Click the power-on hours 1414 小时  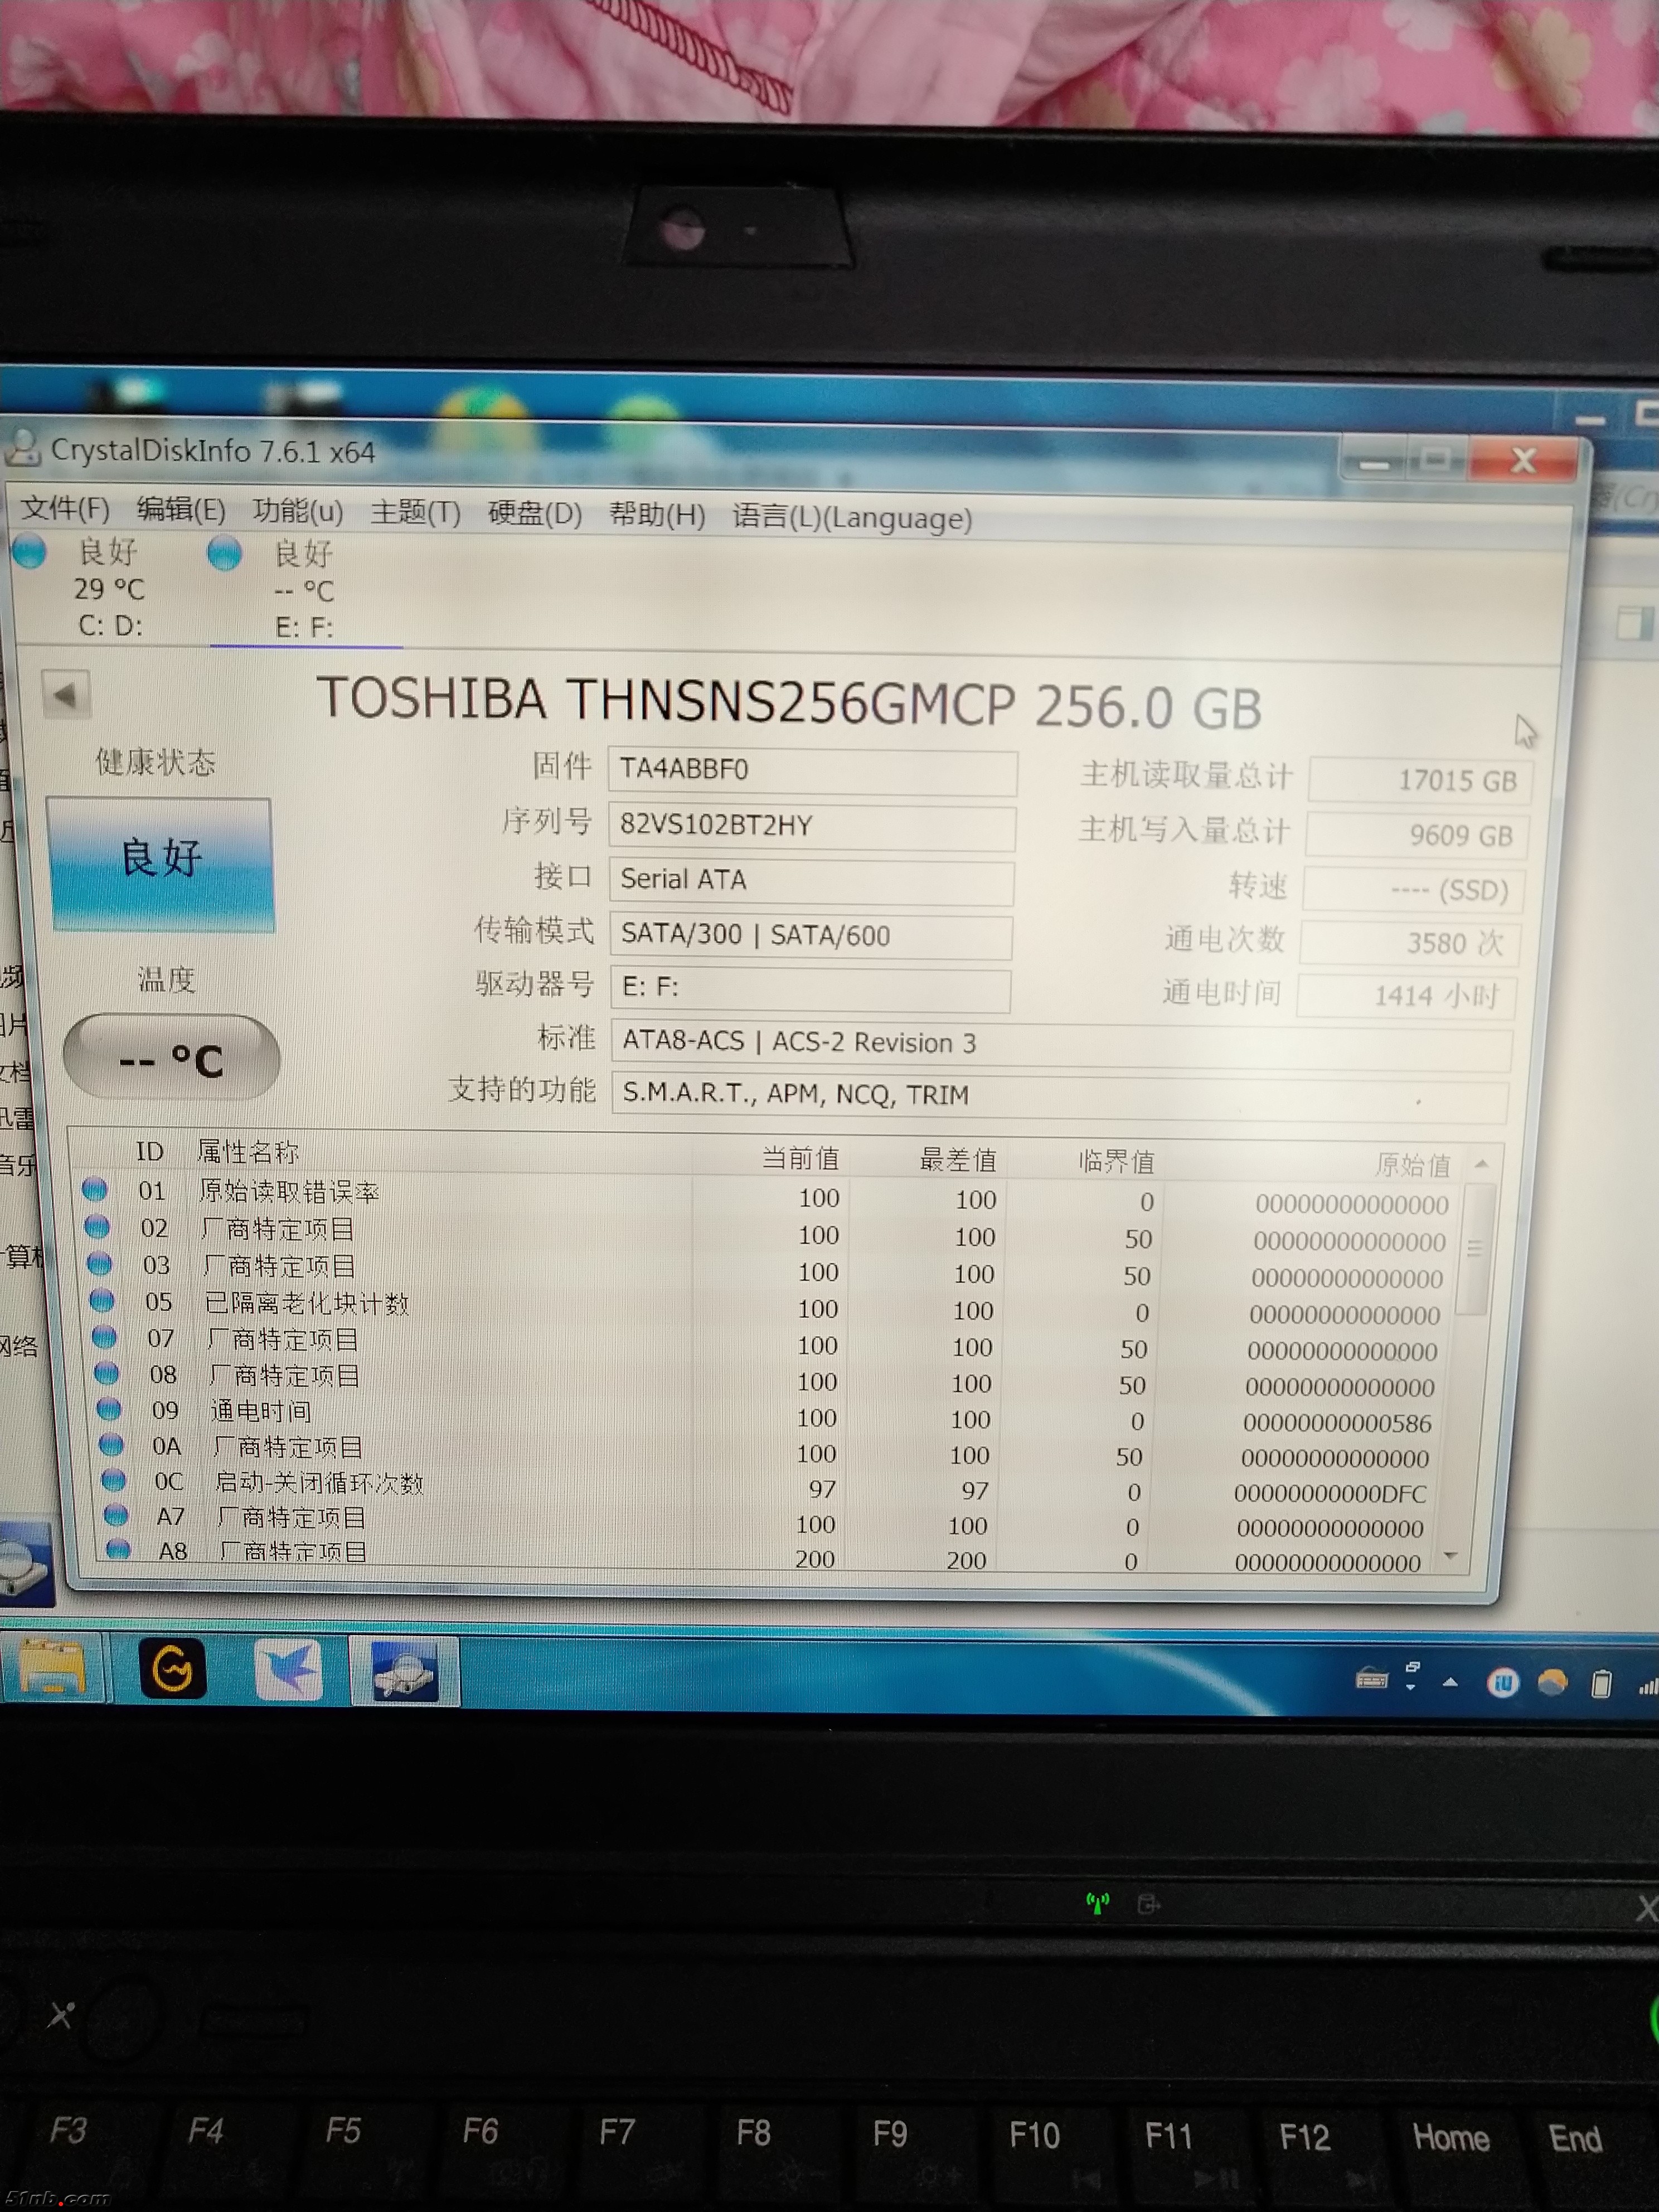[x=1406, y=996]
